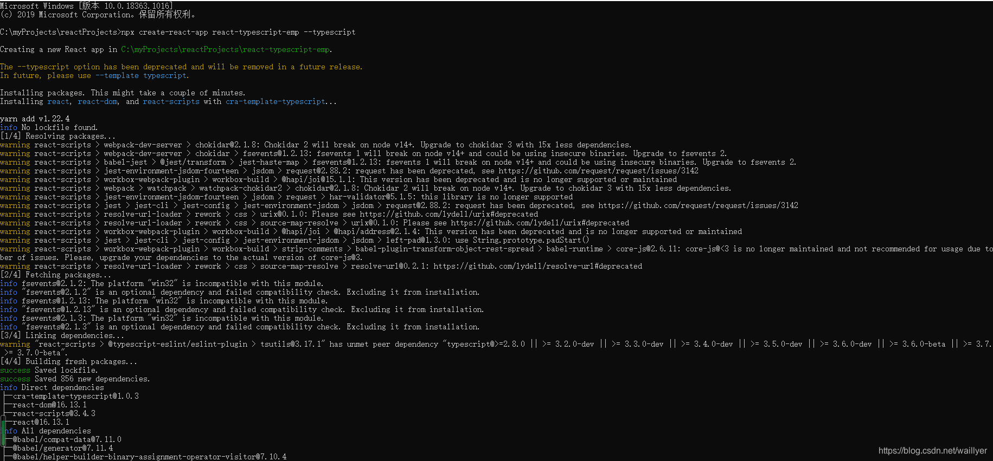993x461 pixels.
Task: Click the "[1/4] Resolving packages..." step
Action: click(57, 136)
